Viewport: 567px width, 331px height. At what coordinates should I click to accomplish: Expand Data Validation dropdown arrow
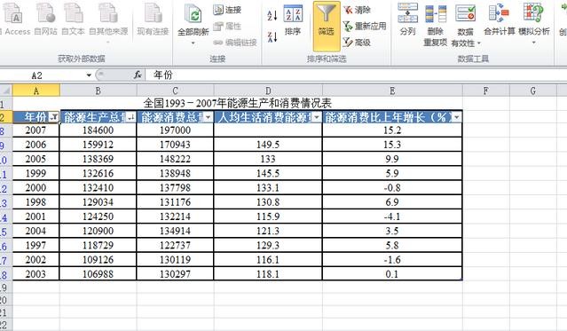pyautogui.click(x=479, y=43)
